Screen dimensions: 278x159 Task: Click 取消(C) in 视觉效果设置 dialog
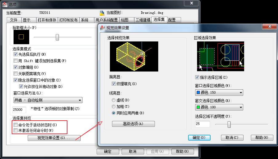(x=232, y=138)
